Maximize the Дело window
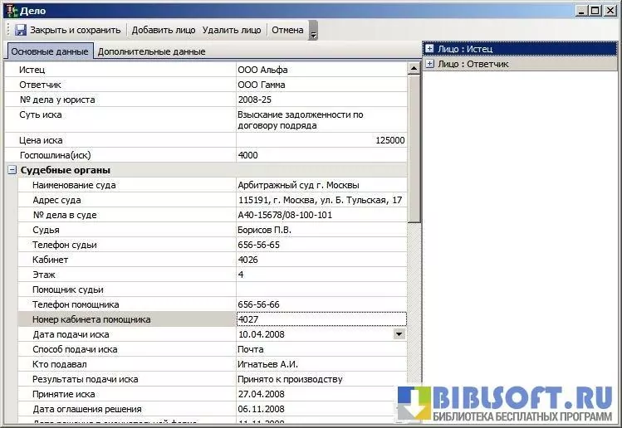 (x=597, y=10)
